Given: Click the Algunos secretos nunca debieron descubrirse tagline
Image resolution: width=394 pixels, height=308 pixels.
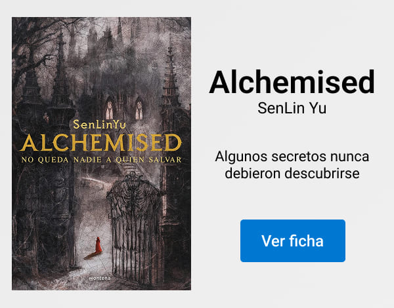Looking at the screenshot, I should (292, 164).
